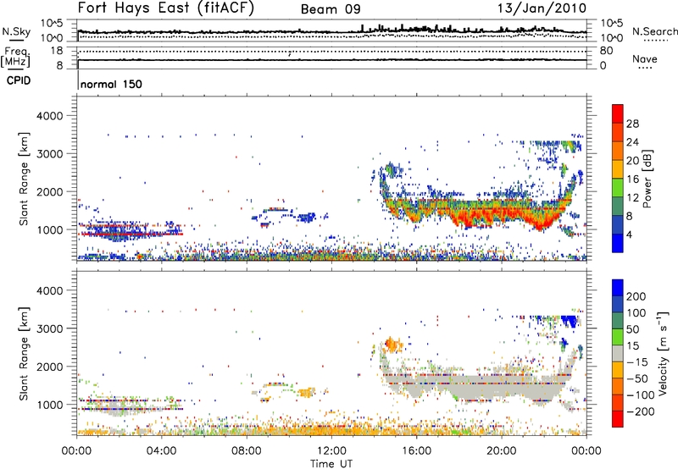
Task: Click the 3000 tick in the velocity panel
Action: point(50,328)
